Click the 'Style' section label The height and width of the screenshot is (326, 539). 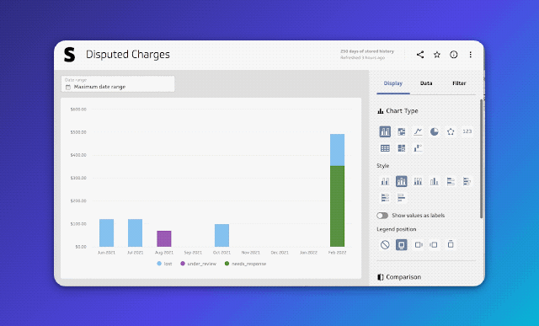(x=383, y=166)
